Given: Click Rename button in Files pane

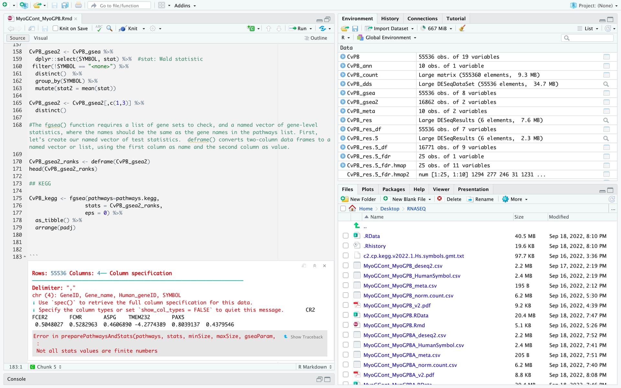Looking at the screenshot, I should click(480, 199).
